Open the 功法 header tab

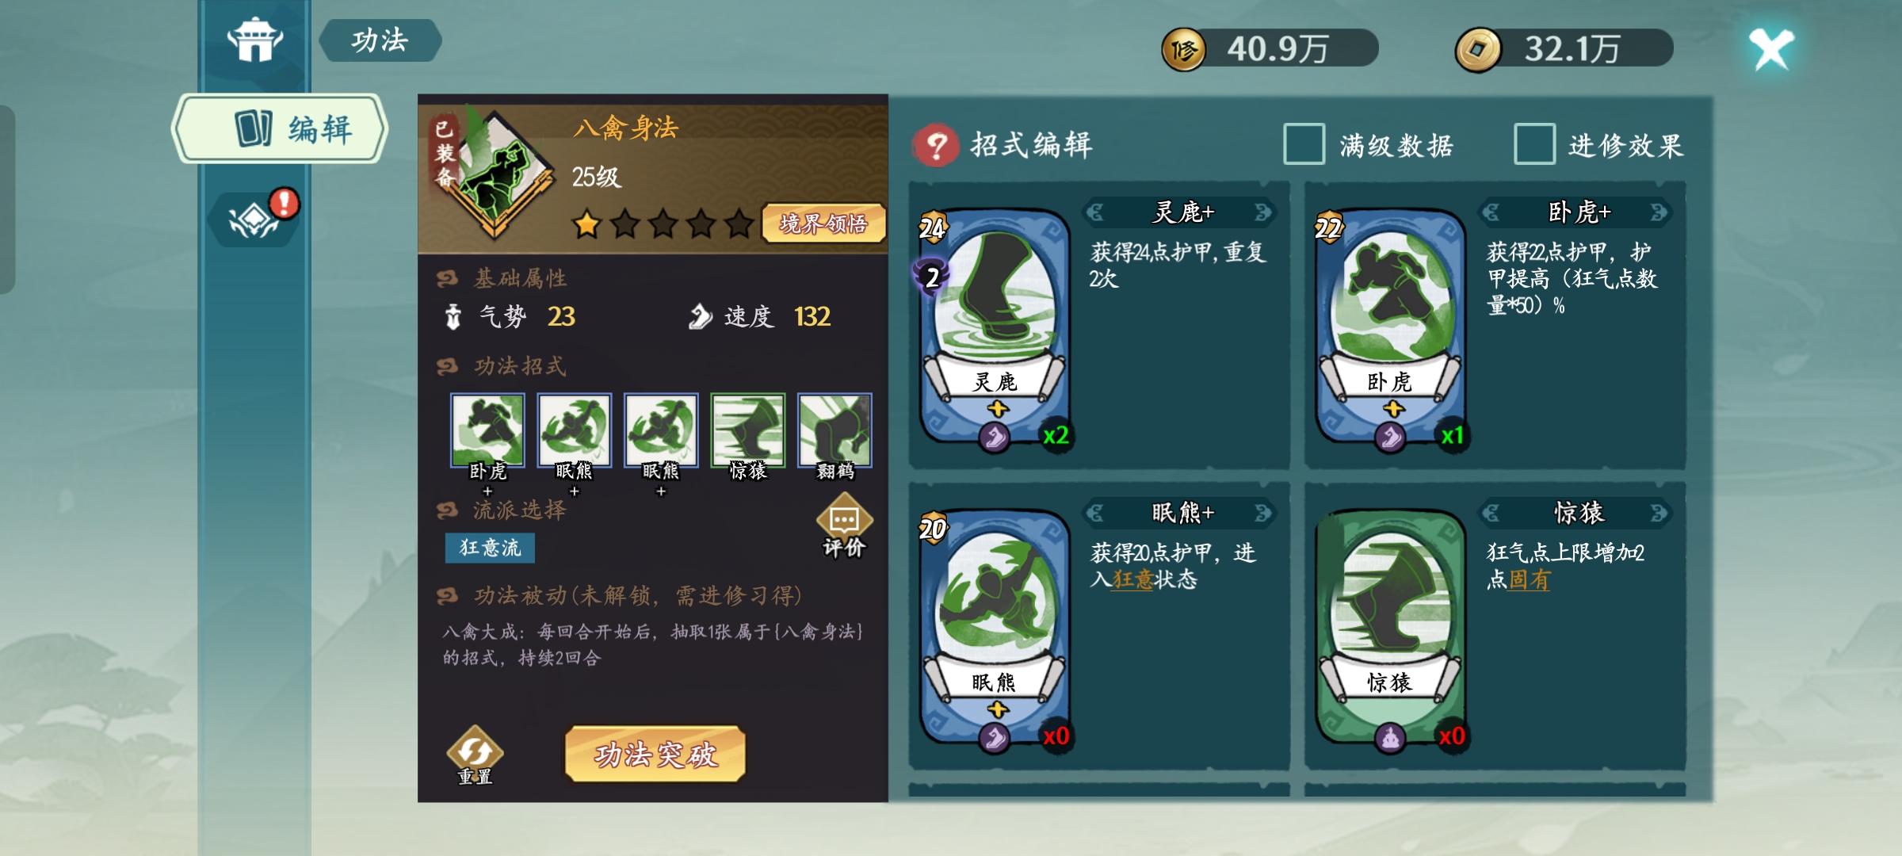tap(380, 40)
